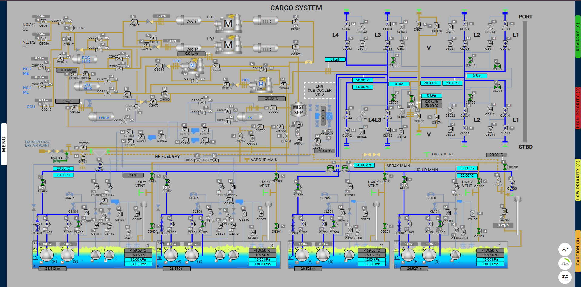The image size is (581, 287).
Task: Switch the A mode badge beside CG701
Action: 504,162
